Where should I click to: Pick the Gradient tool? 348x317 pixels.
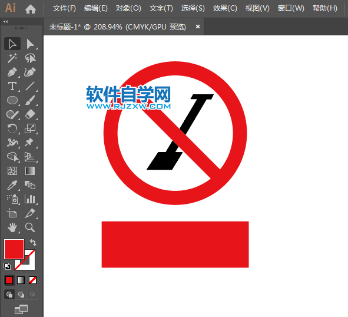(30, 171)
